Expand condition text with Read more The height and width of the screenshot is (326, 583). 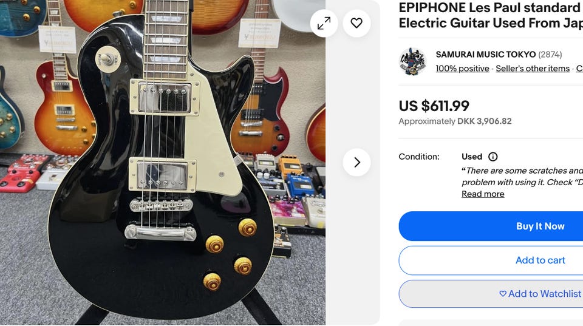click(x=483, y=194)
